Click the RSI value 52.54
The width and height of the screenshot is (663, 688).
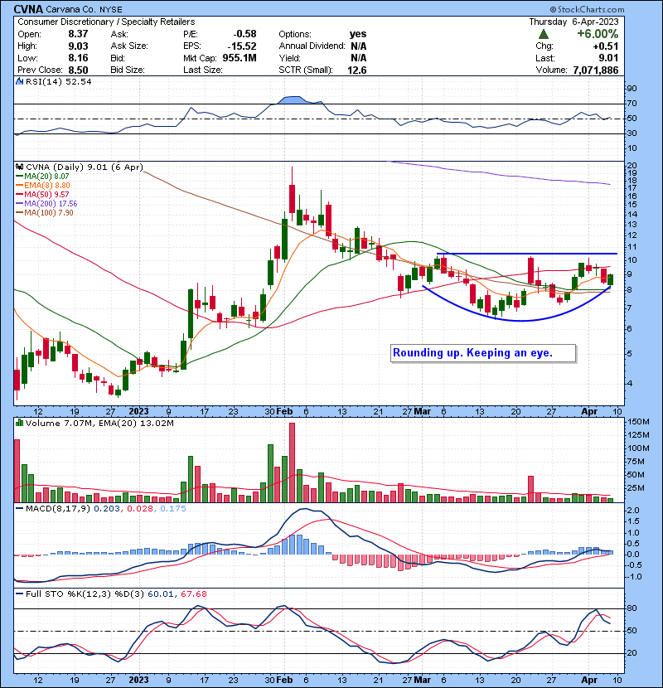click(x=77, y=81)
